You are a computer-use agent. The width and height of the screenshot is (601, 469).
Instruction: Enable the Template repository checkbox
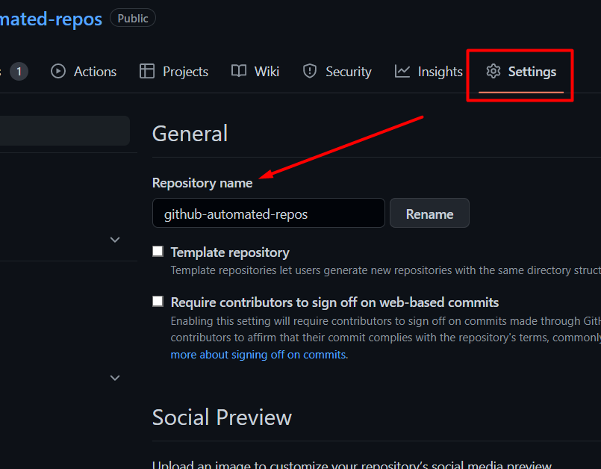[158, 252]
